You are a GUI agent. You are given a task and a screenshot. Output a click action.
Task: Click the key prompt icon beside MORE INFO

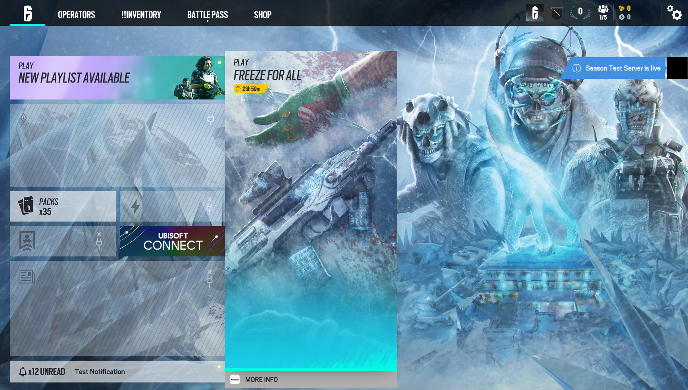235,380
